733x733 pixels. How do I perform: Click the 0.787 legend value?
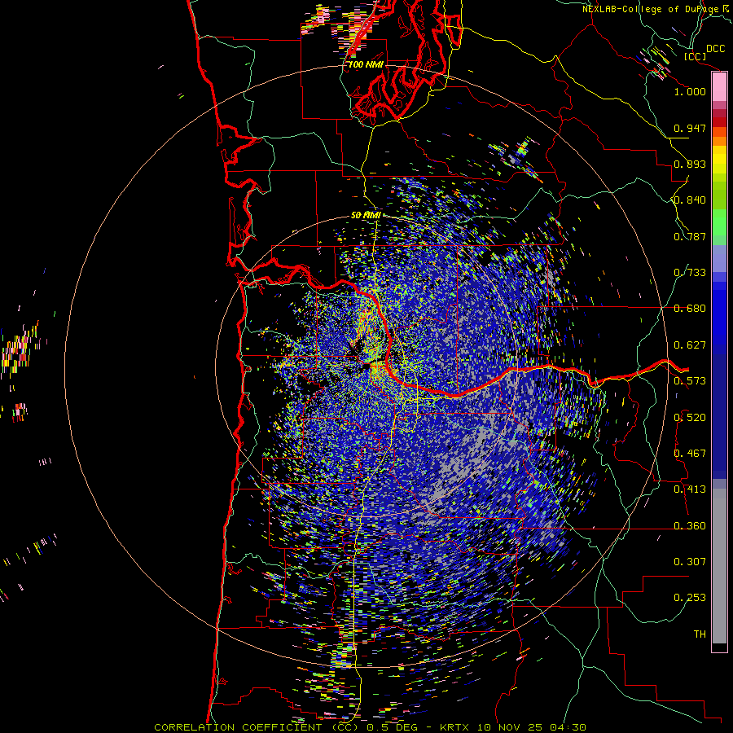pos(690,236)
